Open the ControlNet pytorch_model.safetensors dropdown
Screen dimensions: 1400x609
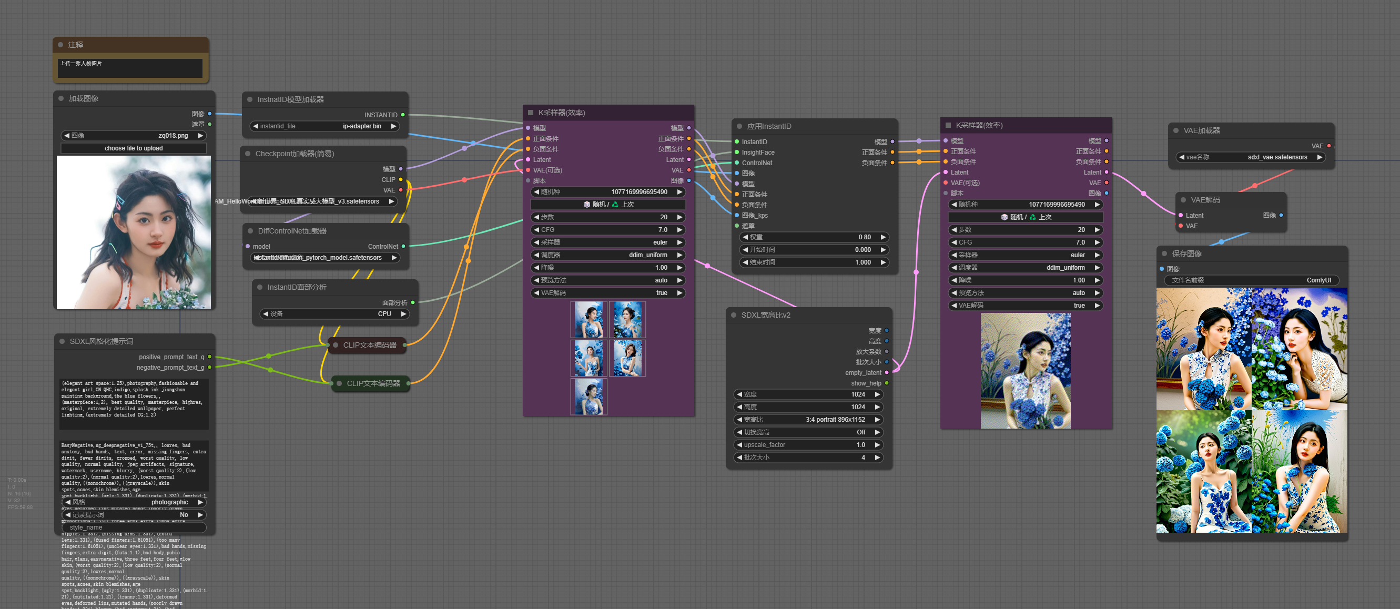325,258
